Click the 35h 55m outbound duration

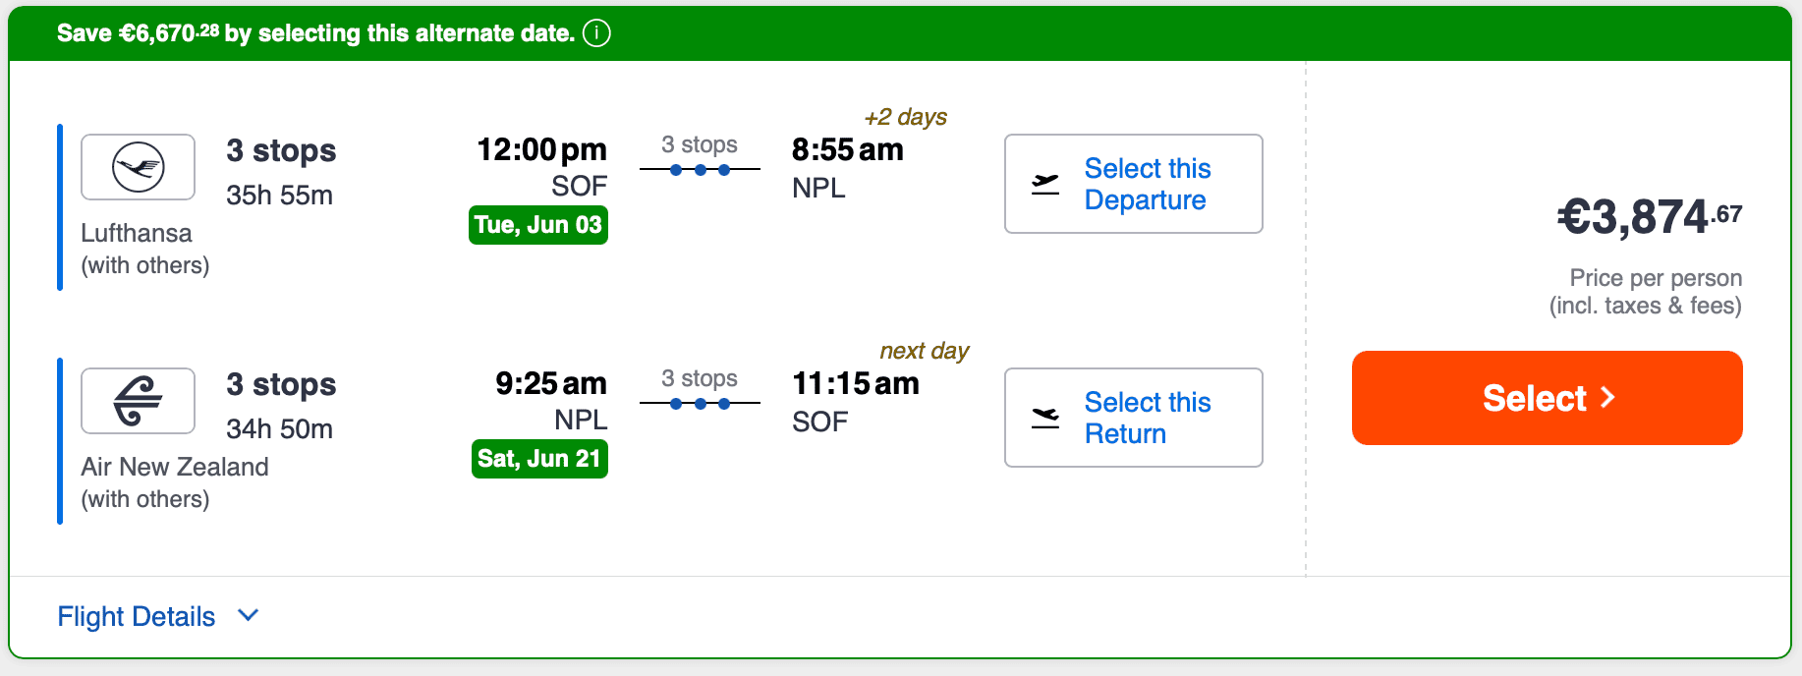point(279,196)
